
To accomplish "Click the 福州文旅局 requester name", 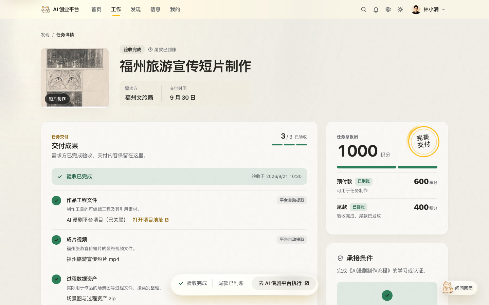I will pyautogui.click(x=139, y=98).
